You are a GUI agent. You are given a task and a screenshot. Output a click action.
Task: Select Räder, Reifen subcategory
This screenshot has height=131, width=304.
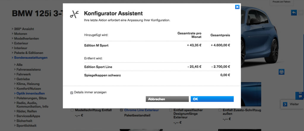pos(26,111)
